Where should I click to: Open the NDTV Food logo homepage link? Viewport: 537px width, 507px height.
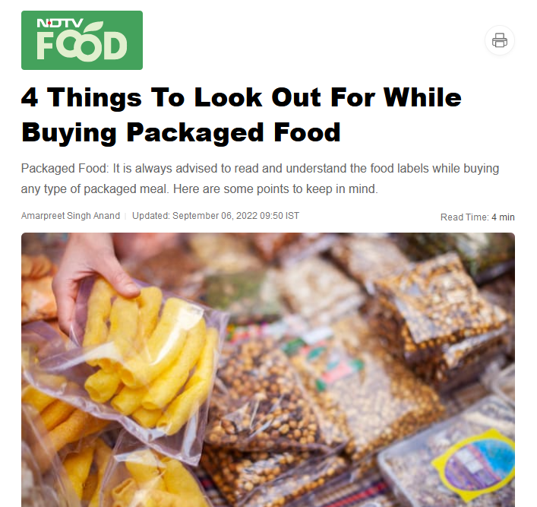click(82, 40)
